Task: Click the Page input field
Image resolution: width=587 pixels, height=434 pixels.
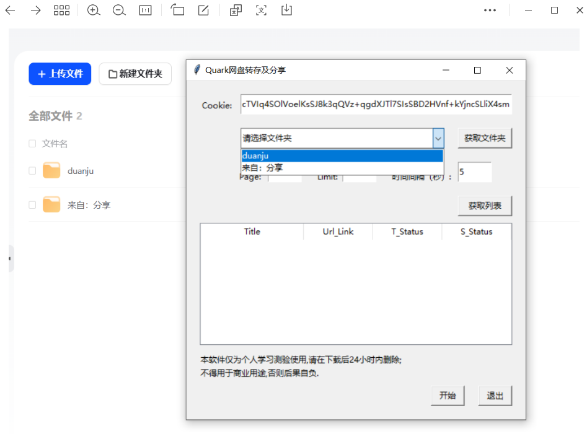Action: point(285,178)
